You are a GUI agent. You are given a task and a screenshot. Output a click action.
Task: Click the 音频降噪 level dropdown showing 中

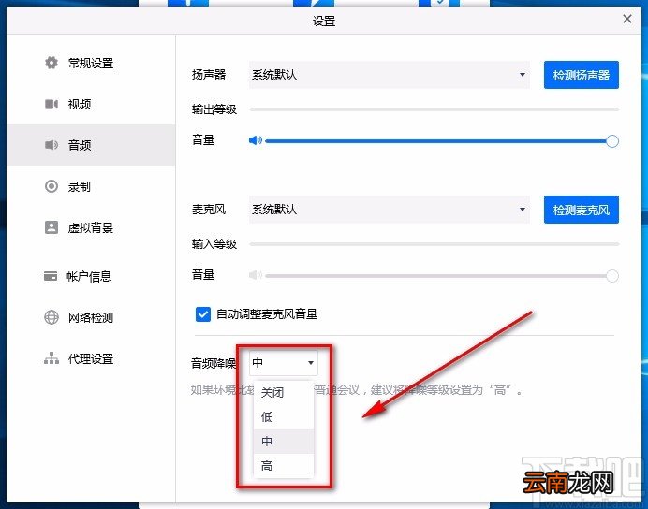[x=284, y=363]
